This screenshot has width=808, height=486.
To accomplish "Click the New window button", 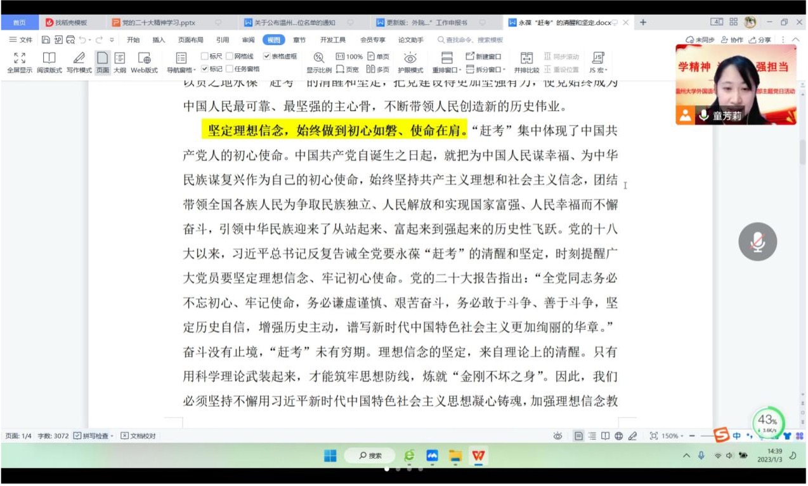I will point(483,56).
